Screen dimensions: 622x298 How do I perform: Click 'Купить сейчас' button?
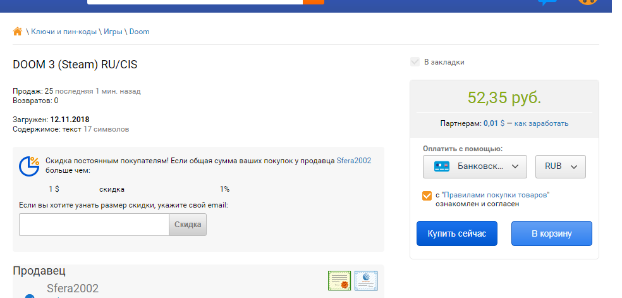(x=456, y=233)
